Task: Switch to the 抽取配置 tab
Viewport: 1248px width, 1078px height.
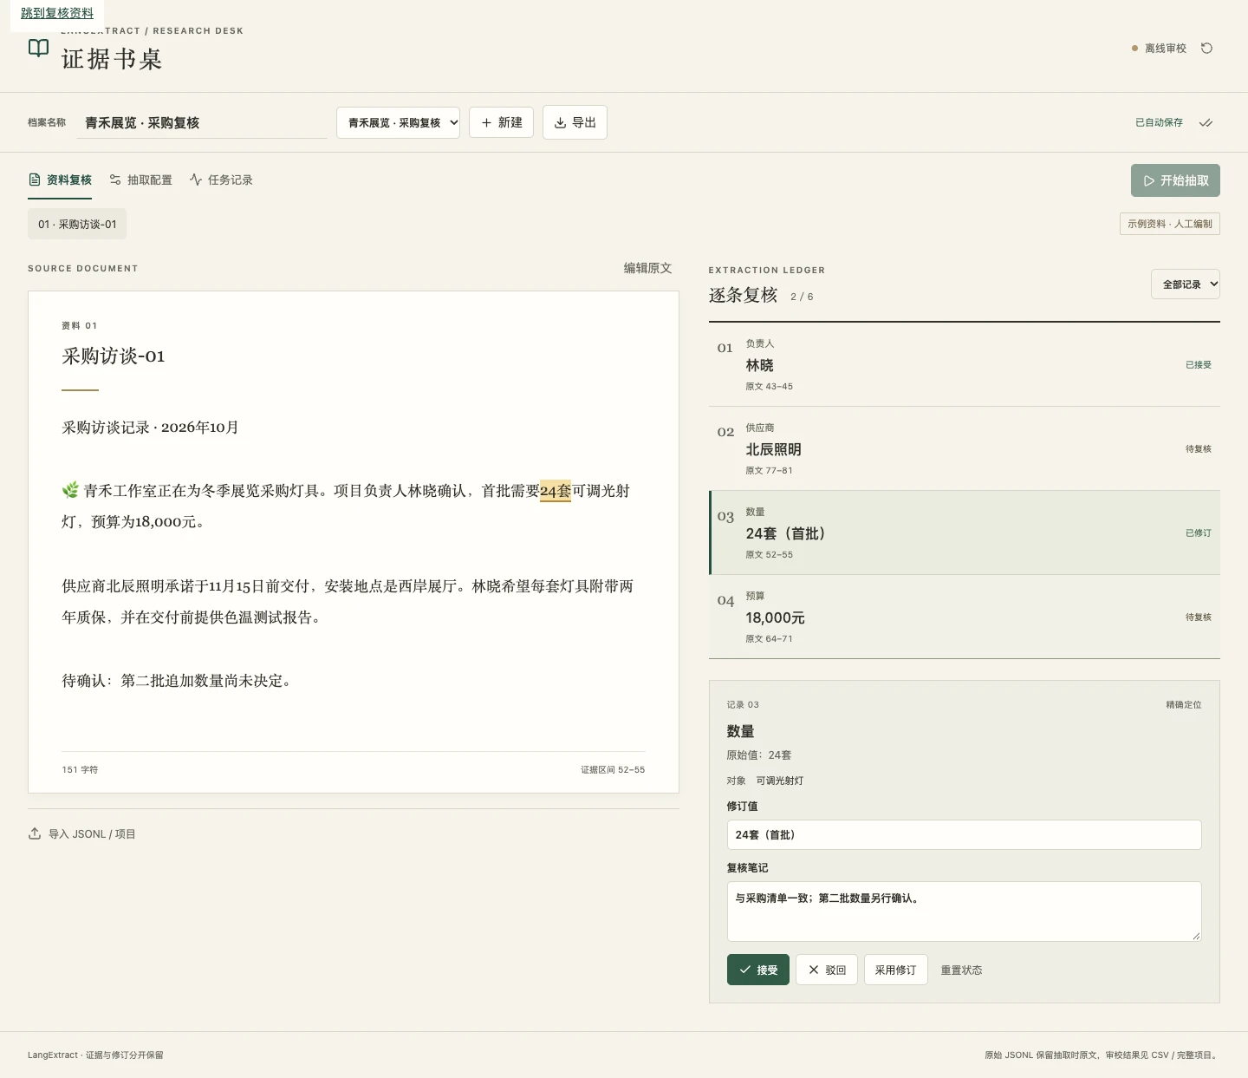Action: point(140,180)
